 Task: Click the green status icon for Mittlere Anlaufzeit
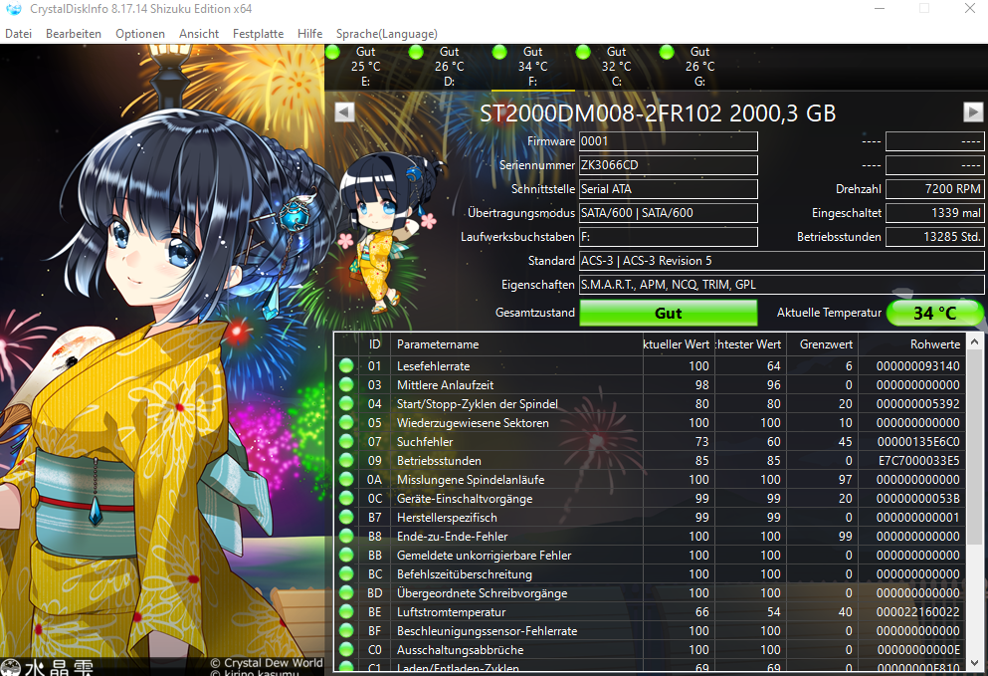(x=346, y=384)
